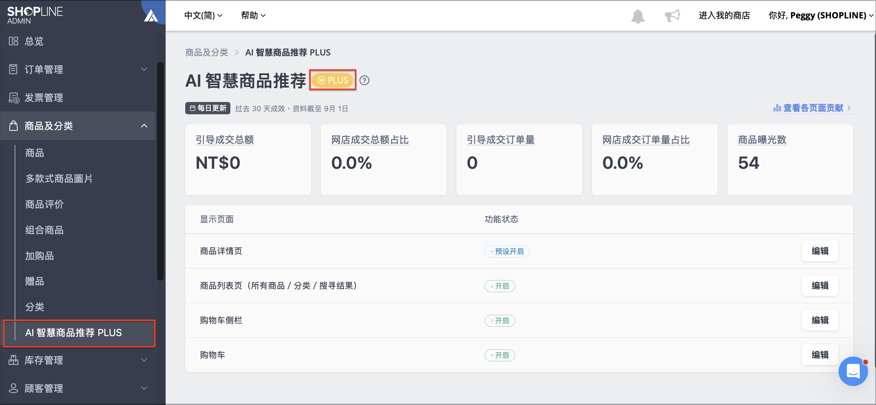Image resolution: width=876 pixels, height=405 pixels.
Task: Click the NT$0 value in 引导成交总额 card
Action: (x=218, y=163)
